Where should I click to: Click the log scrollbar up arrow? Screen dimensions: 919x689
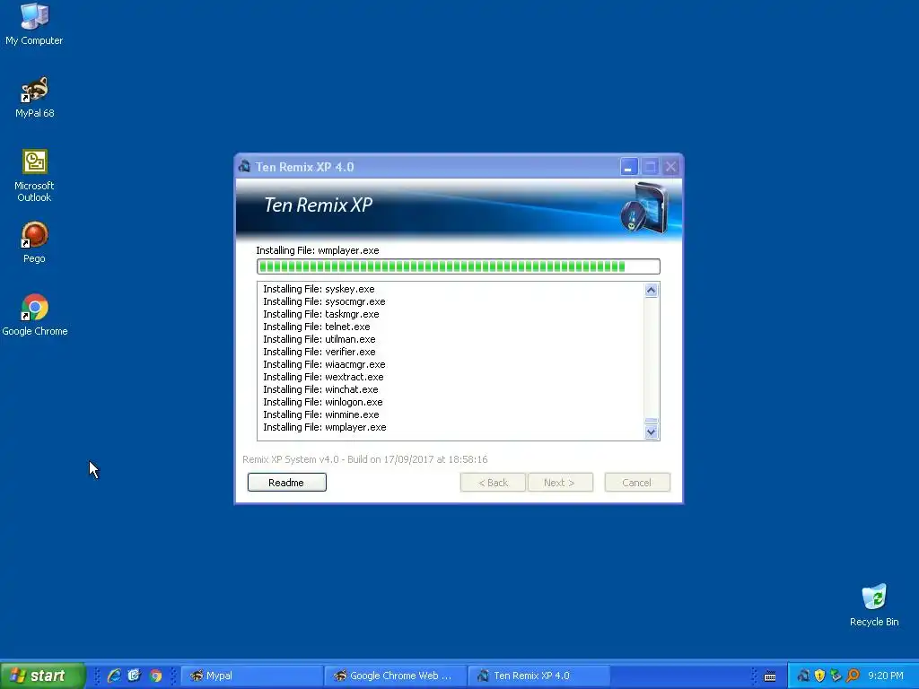(652, 290)
